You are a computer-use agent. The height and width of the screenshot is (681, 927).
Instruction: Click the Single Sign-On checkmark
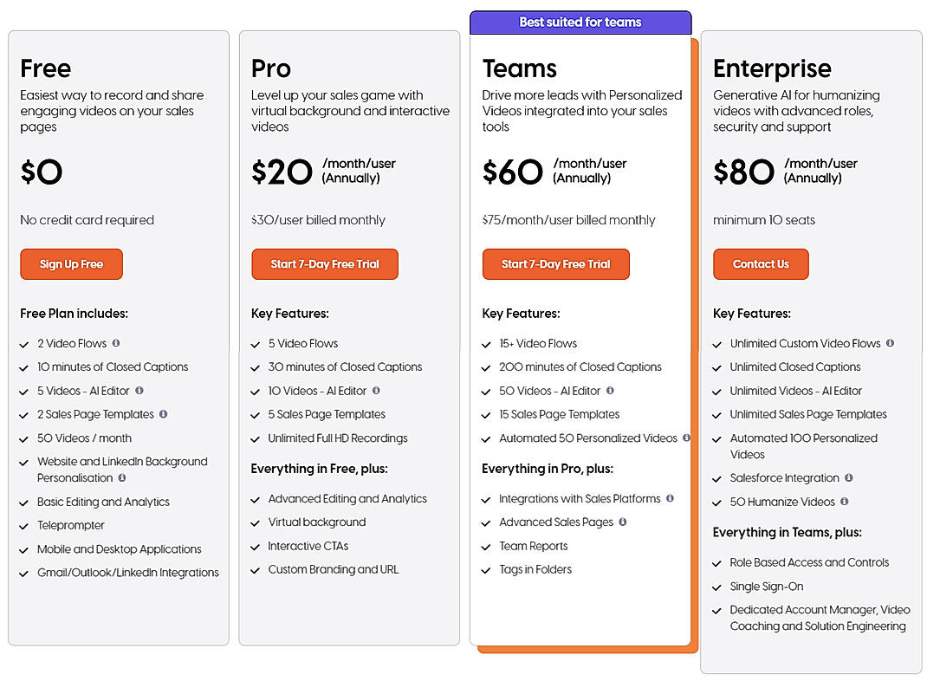pyautogui.click(x=717, y=587)
